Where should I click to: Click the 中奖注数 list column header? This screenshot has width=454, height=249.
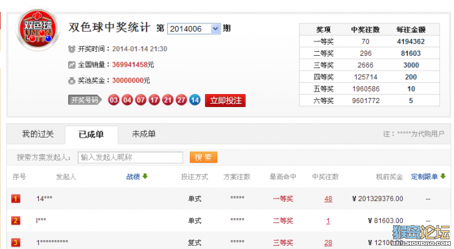326,176
